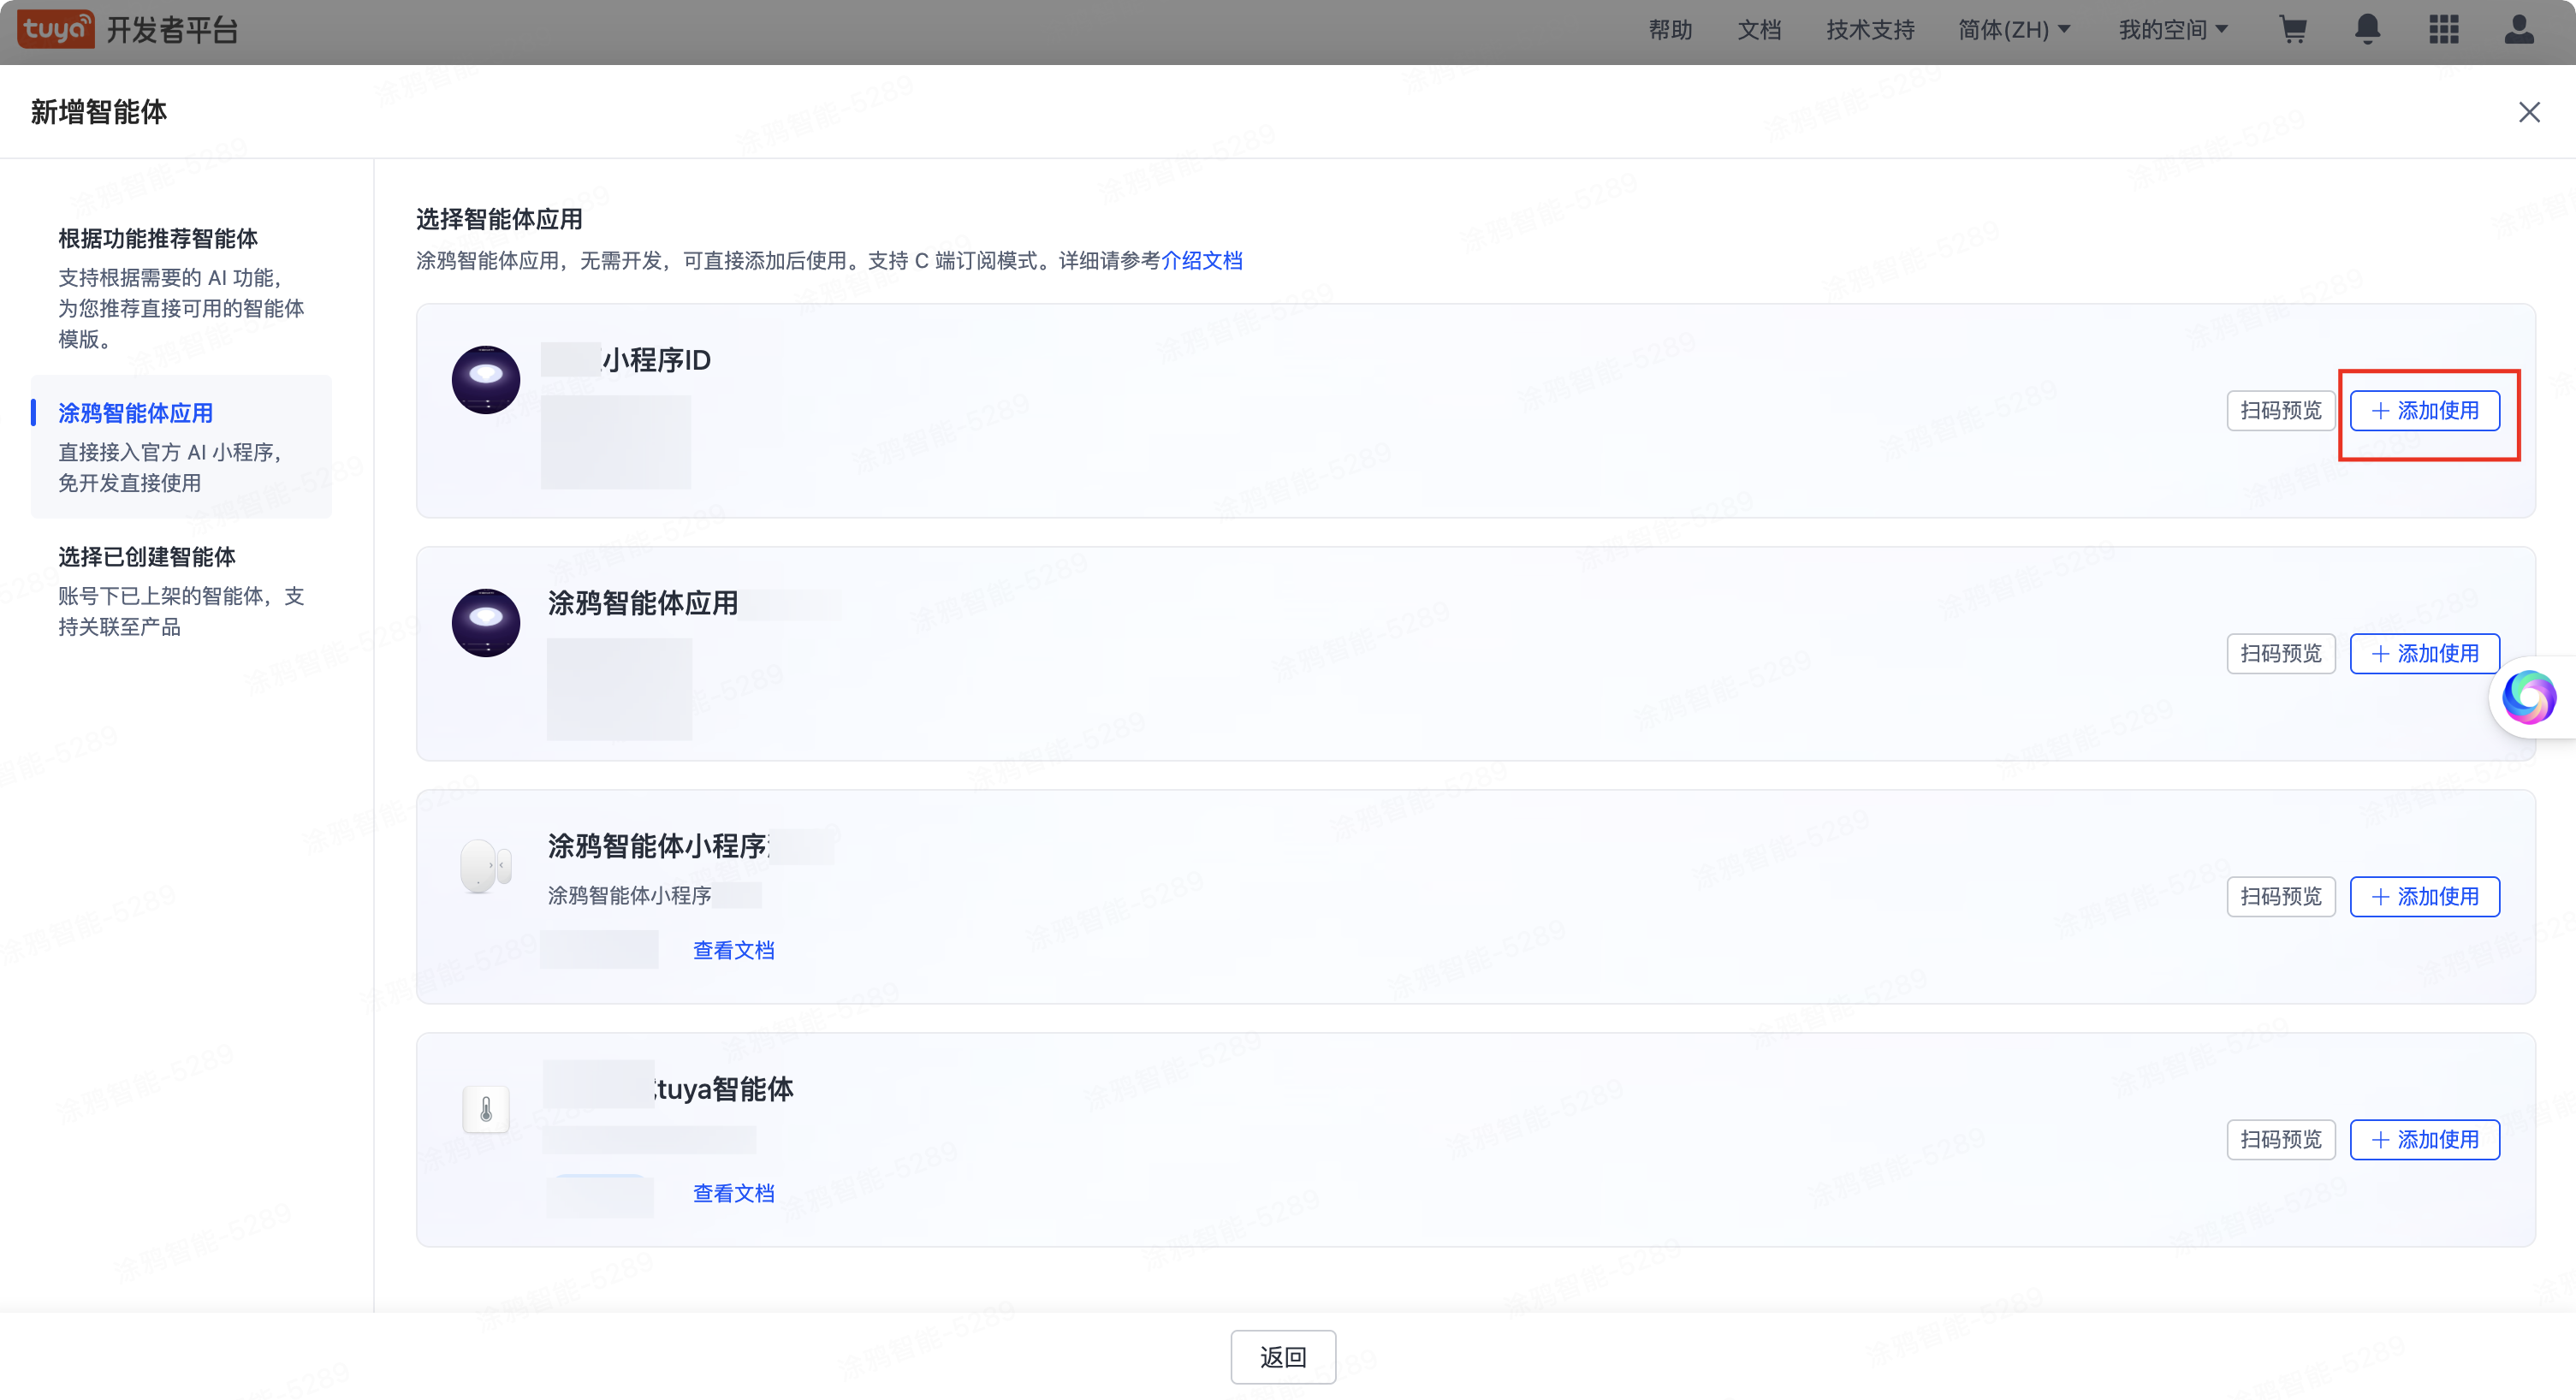
Task: Open the 简体(ZH) language dropdown
Action: pyautogui.click(x=2014, y=30)
